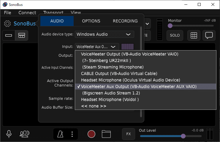Image resolution: width=220 pixels, height=142 pixels.
Task: Open the View menu
Action: 76,12
